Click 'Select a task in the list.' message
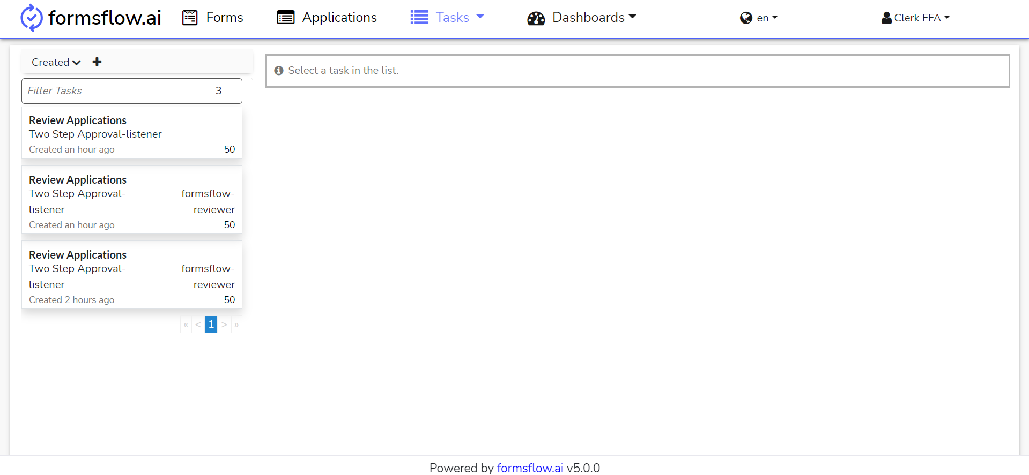The height and width of the screenshot is (475, 1029). (x=343, y=71)
